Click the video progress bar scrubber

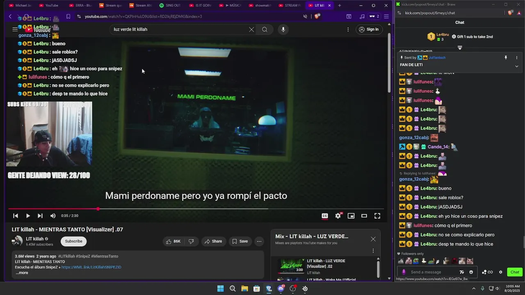pyautogui.click(x=98, y=209)
